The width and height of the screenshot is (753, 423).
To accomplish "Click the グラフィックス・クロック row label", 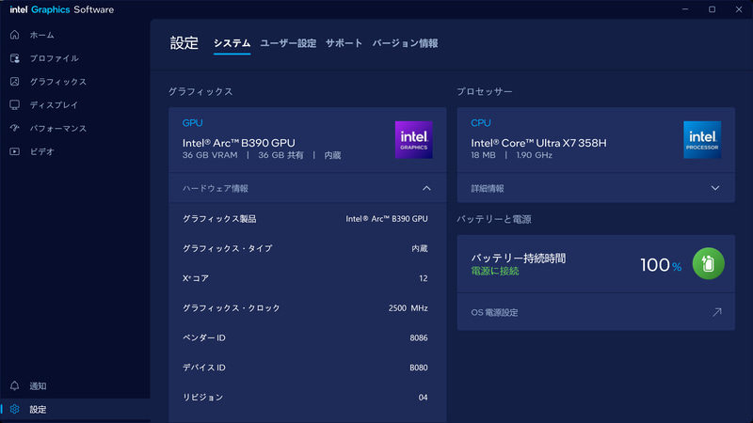I will click(x=231, y=308).
